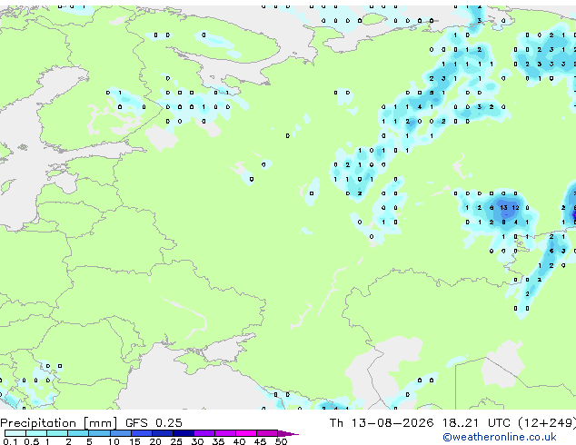Click the over-50 arrow tip of legend
The height and width of the screenshot is (445, 576).
tap(288, 434)
